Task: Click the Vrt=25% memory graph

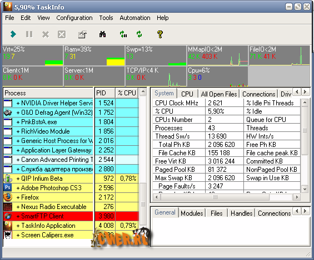Action: (x=33, y=55)
